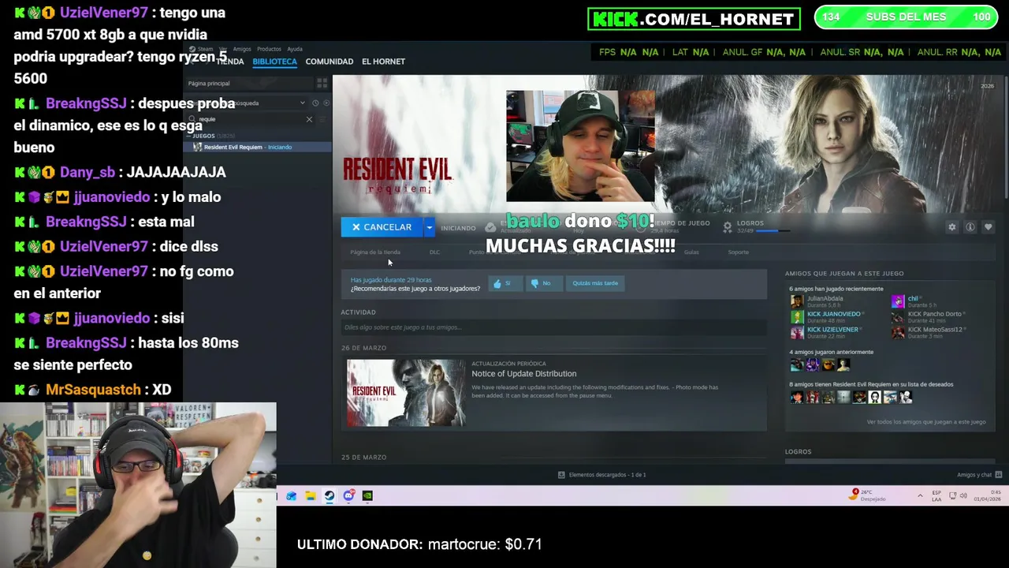This screenshot has width=1009, height=568.
Task: Collapse the JUEGOS category
Action: point(203,136)
